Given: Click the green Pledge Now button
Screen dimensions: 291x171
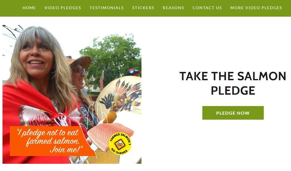Looking at the screenshot, I should click(233, 113).
